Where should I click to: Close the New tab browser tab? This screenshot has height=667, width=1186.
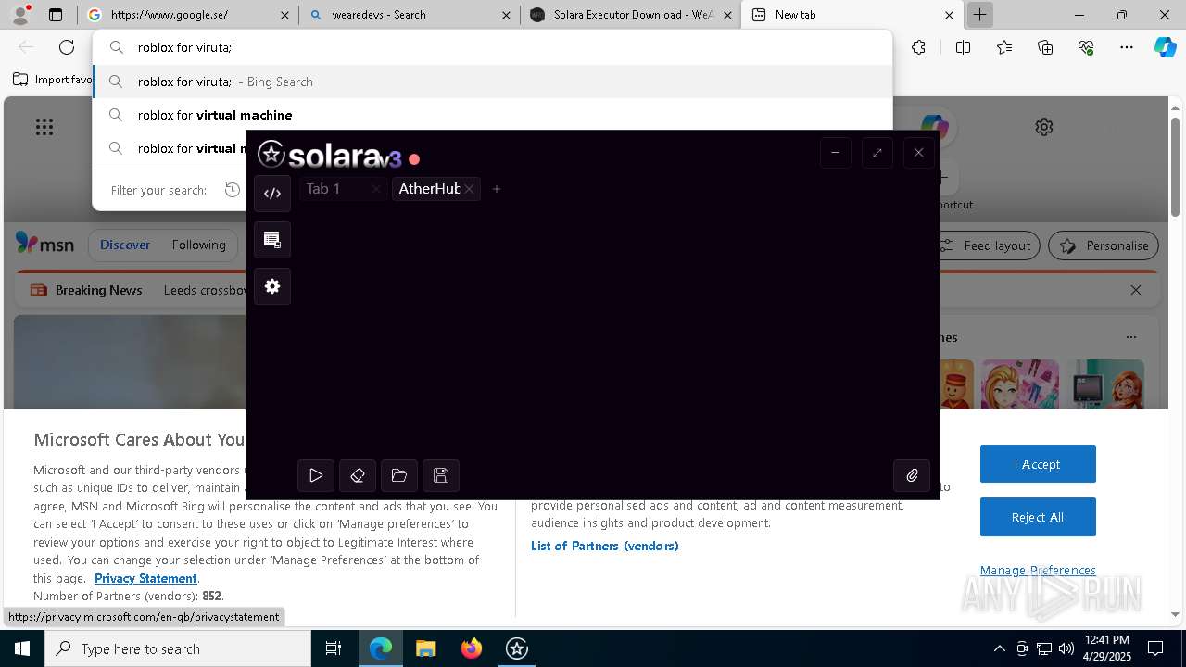coord(949,15)
